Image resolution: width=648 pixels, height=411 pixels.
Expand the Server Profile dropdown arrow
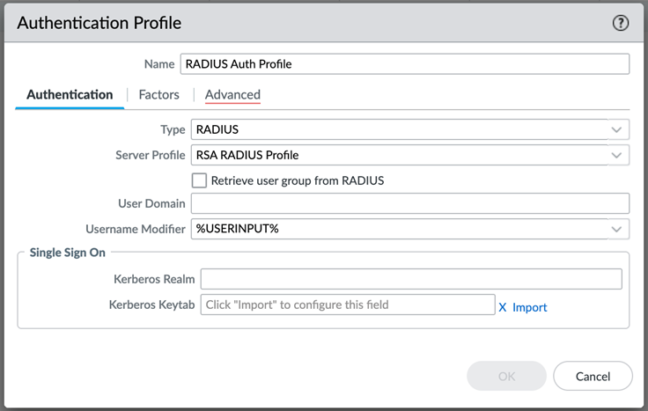click(616, 155)
